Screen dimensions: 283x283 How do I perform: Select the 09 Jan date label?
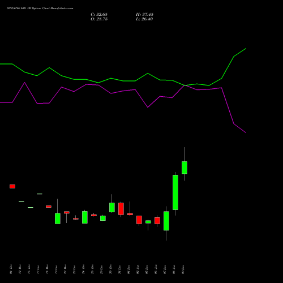(x=183, y=269)
